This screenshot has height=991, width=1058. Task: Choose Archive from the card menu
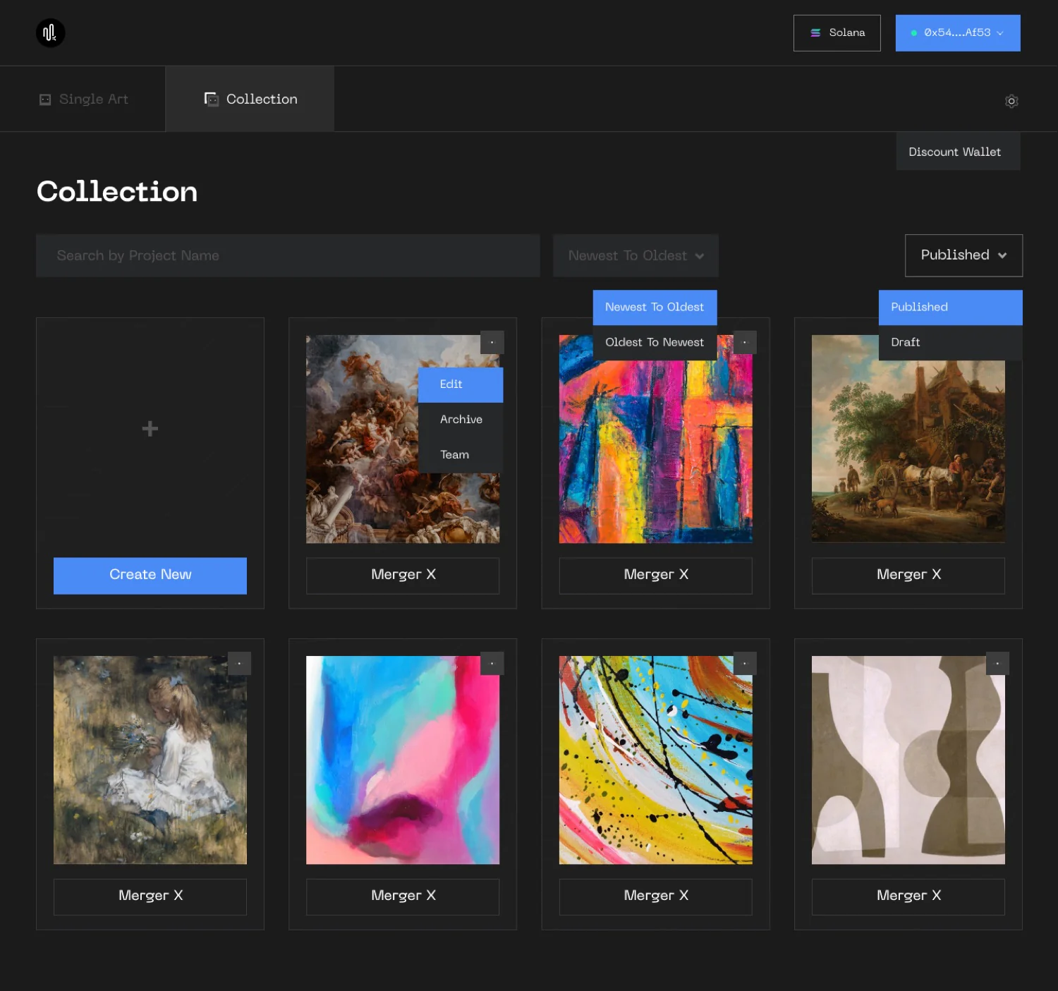pos(461,420)
